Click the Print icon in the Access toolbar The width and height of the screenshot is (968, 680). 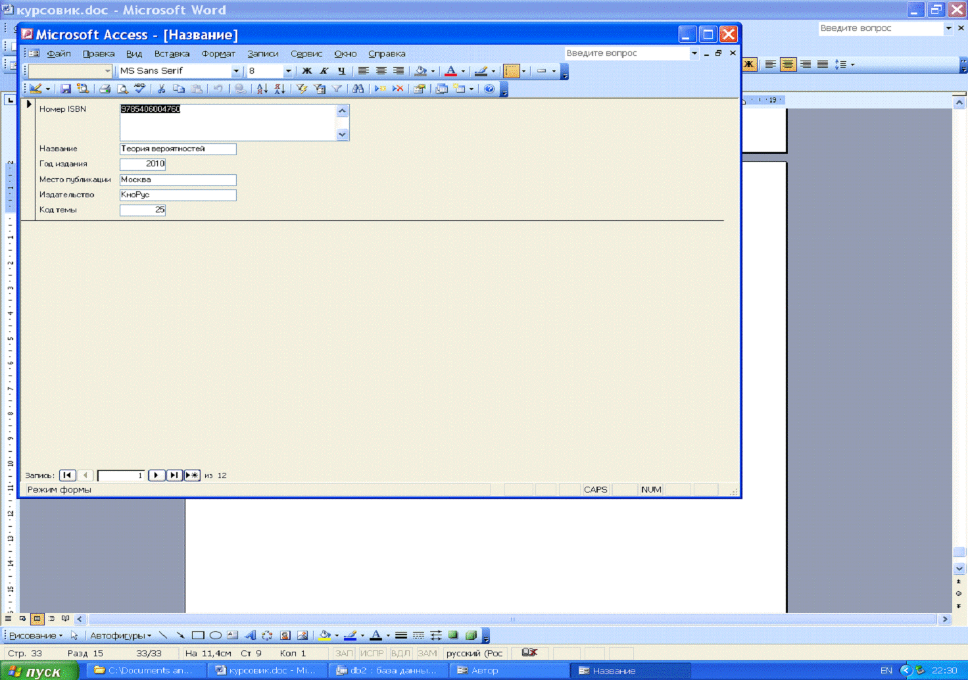pos(105,89)
